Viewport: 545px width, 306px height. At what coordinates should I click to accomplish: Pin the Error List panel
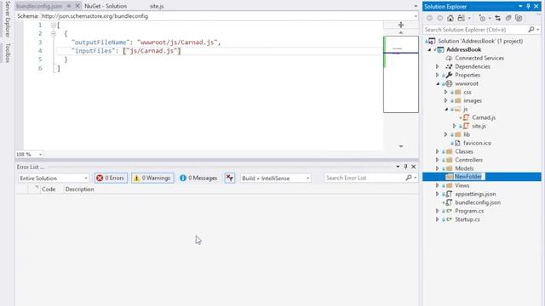(405, 167)
